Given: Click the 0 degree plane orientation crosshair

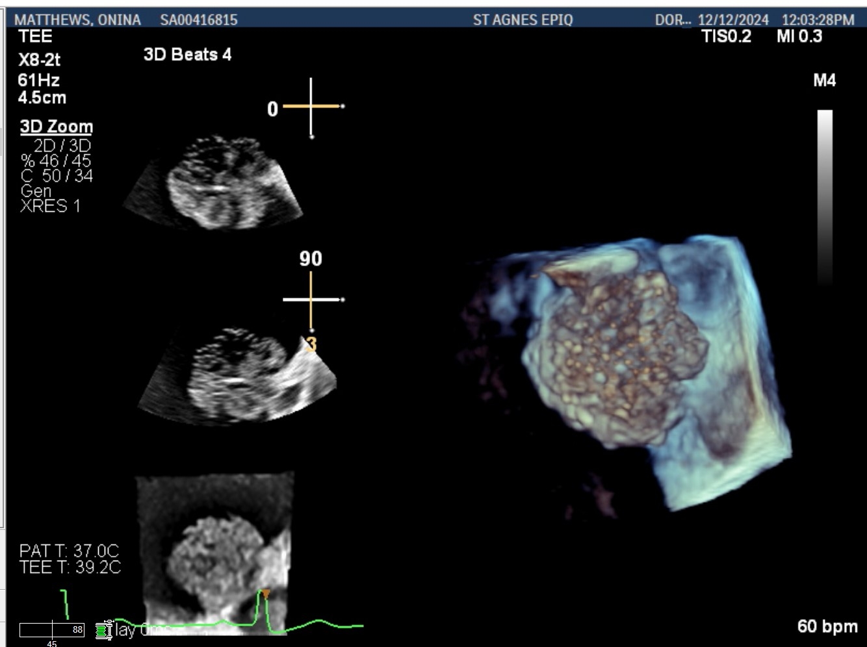Looking at the screenshot, I should coord(311,107).
